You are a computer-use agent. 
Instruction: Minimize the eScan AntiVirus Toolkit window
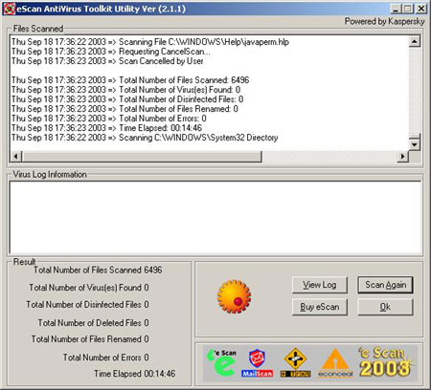(396, 9)
